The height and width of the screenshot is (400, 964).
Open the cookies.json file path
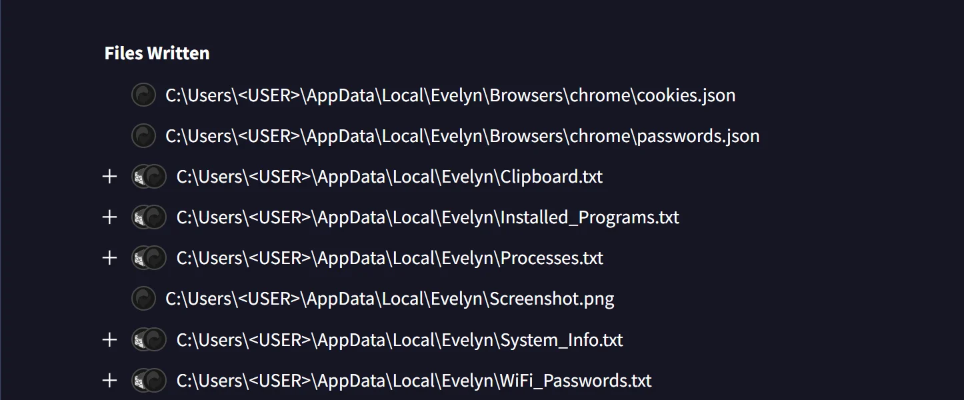pos(450,95)
